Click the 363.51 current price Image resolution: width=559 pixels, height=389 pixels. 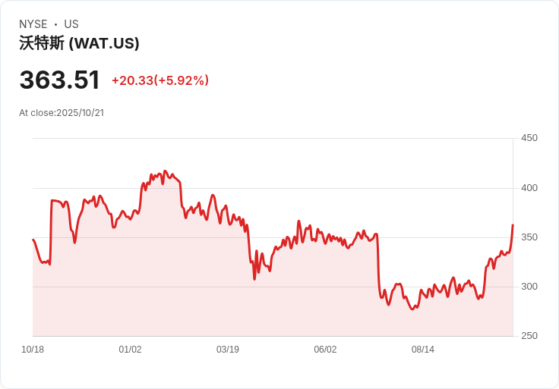tap(59, 80)
